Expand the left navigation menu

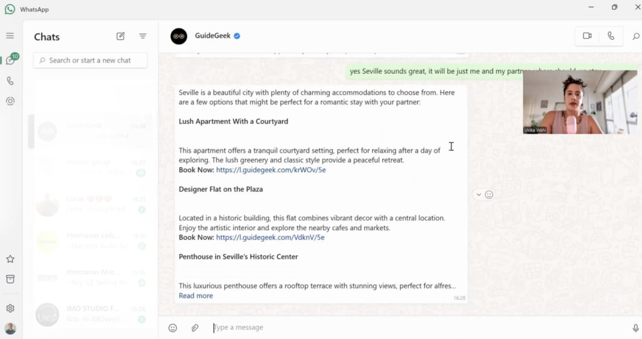click(x=10, y=36)
